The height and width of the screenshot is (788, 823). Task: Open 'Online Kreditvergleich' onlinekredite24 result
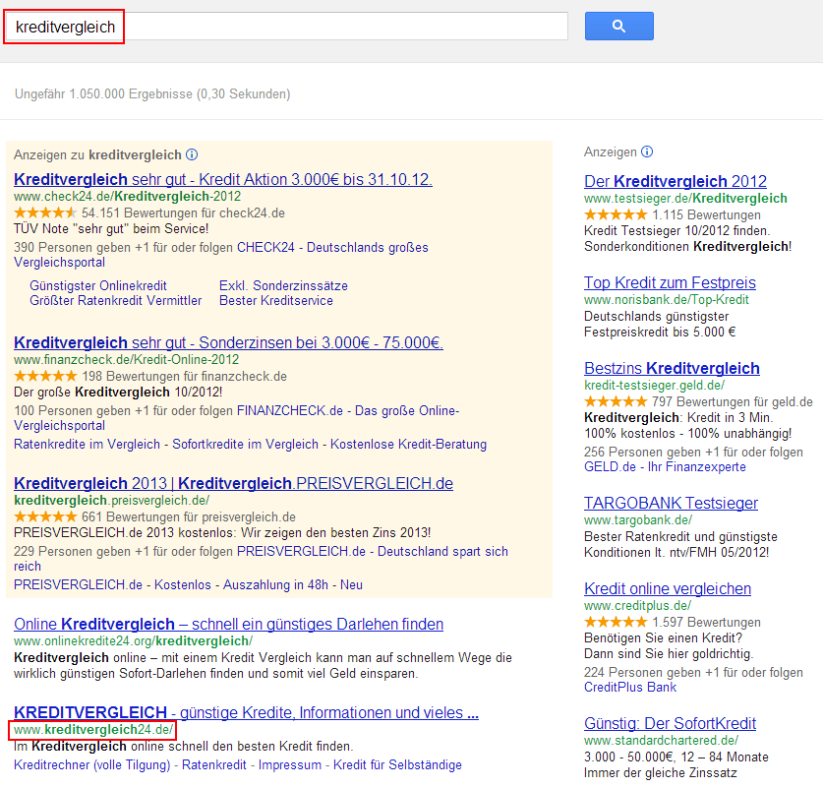coord(228,624)
